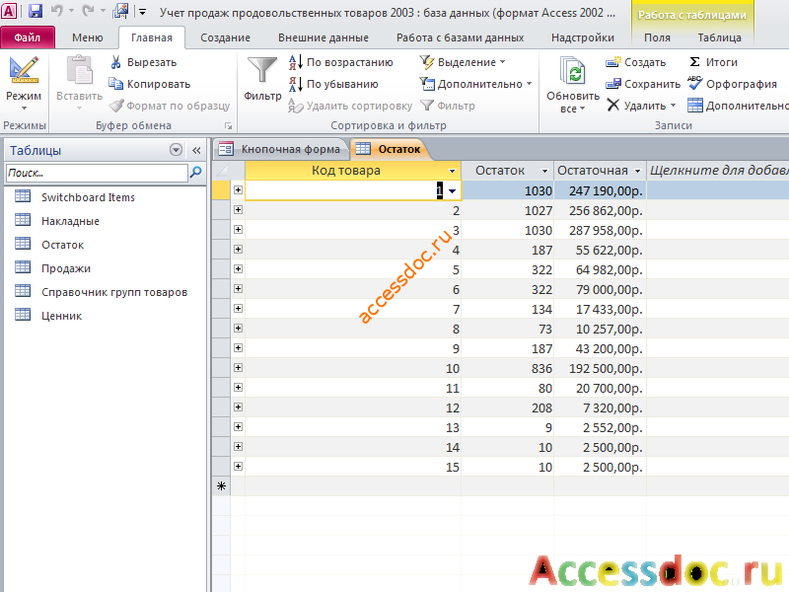Click the Итоги sigma totals icon
The image size is (789, 592).
pos(694,62)
